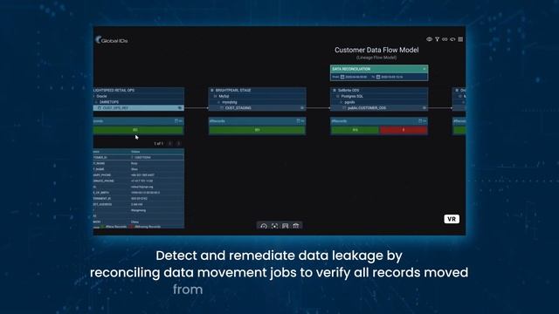
Task: Click the Customer Data Flow Model title
Action: (376, 51)
